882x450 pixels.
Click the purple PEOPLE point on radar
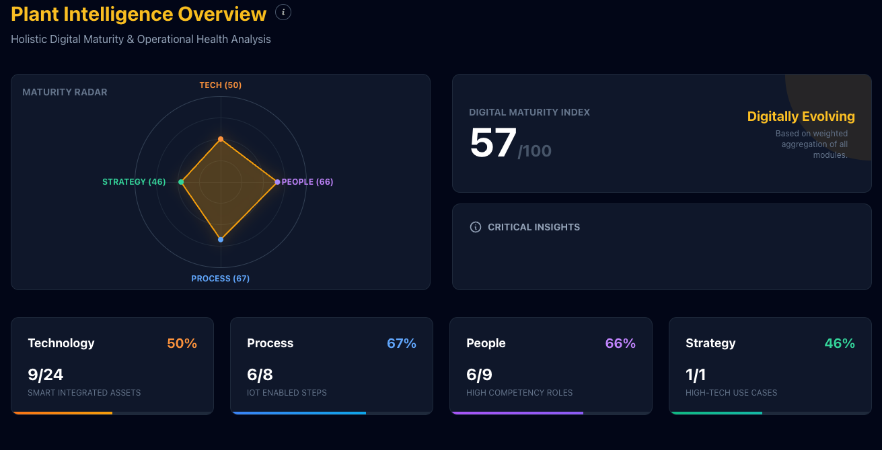pyautogui.click(x=277, y=182)
